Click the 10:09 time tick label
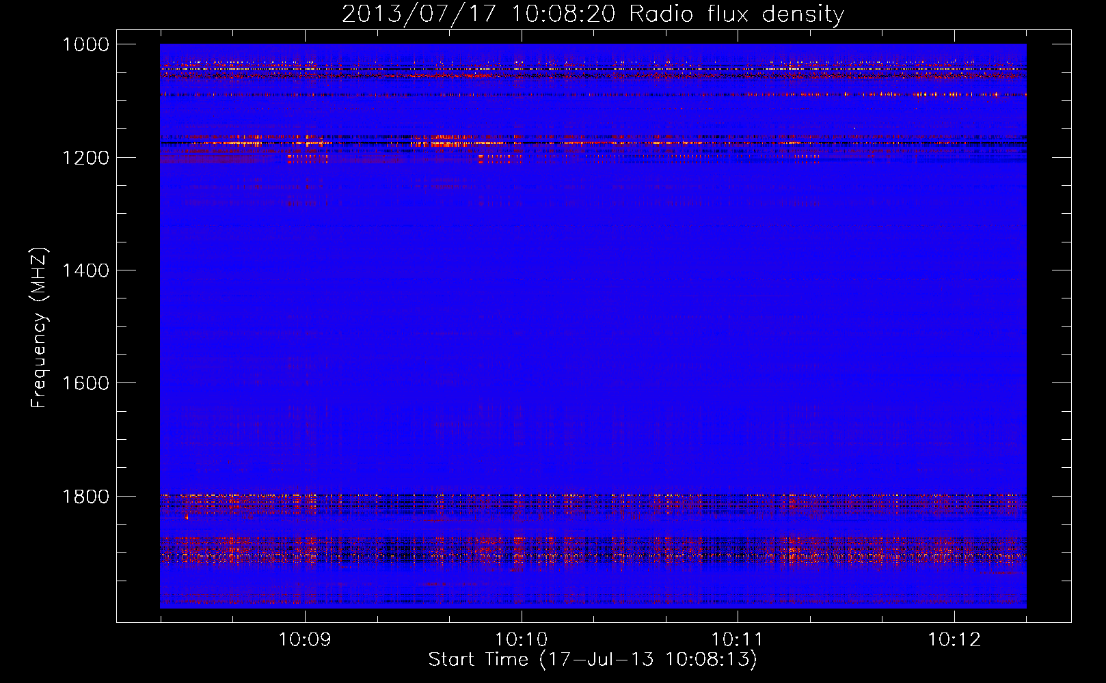The height and width of the screenshot is (683, 1106). coord(305,640)
